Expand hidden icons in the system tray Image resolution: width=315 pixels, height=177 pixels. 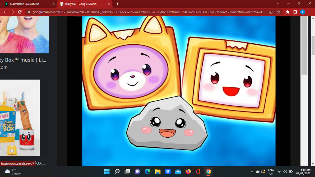click(x=252, y=171)
